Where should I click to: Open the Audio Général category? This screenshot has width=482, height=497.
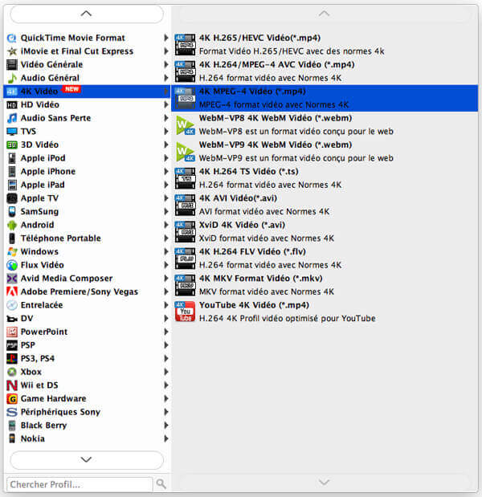coord(50,78)
